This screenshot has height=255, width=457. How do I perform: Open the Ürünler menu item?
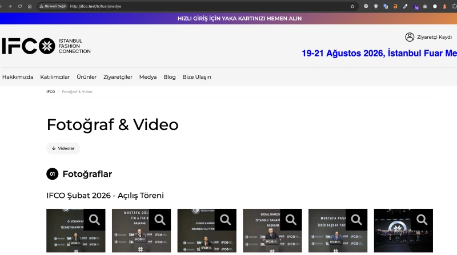tap(87, 77)
